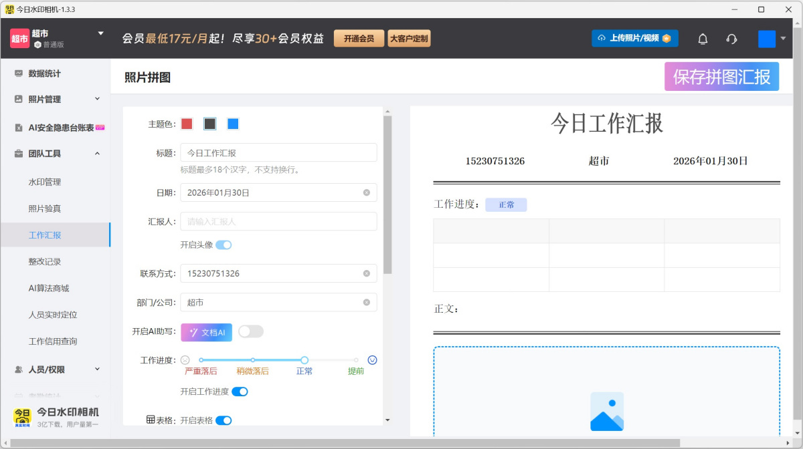Click the sad face progress icon
Screen dimensions: 803x449
(185, 360)
